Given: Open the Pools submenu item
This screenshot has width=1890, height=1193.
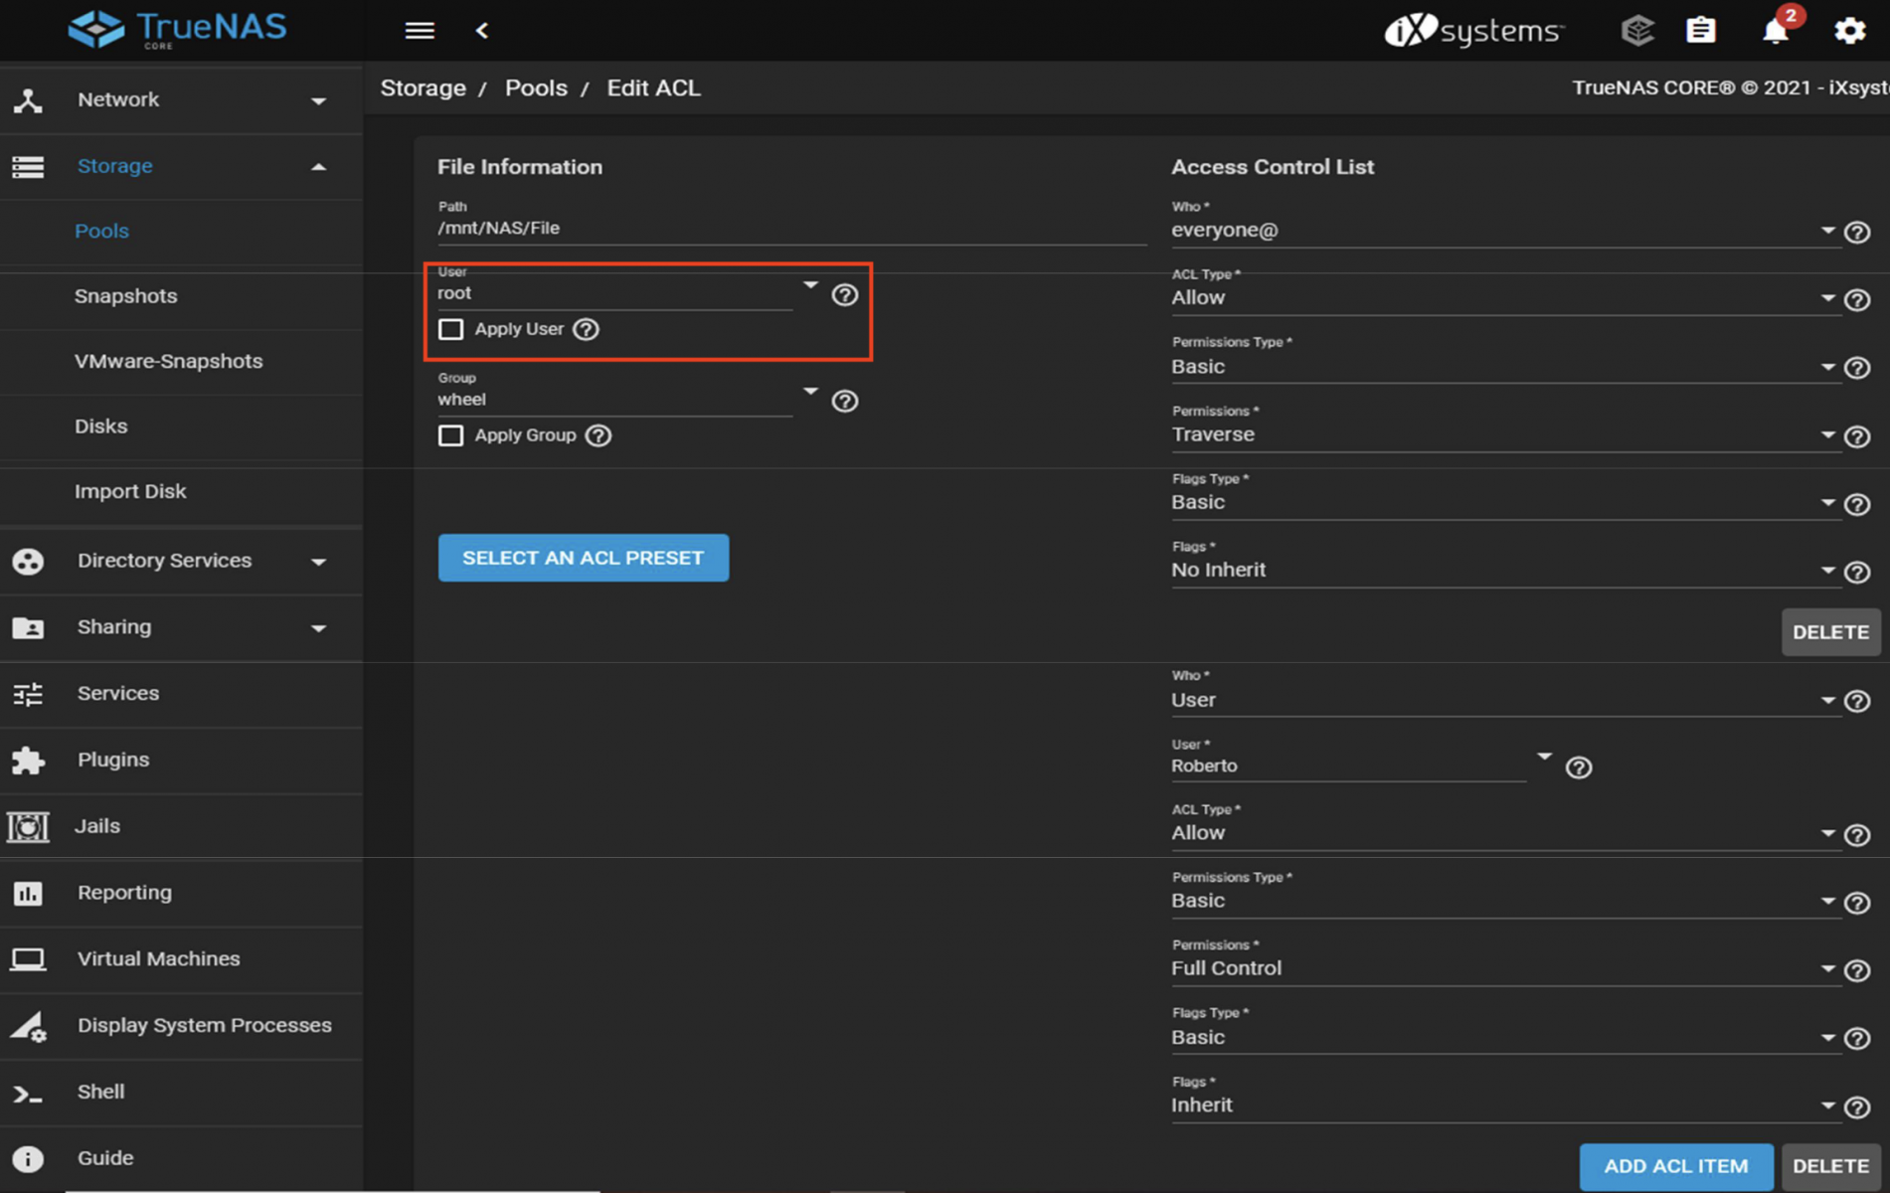Looking at the screenshot, I should click(x=181, y=232).
